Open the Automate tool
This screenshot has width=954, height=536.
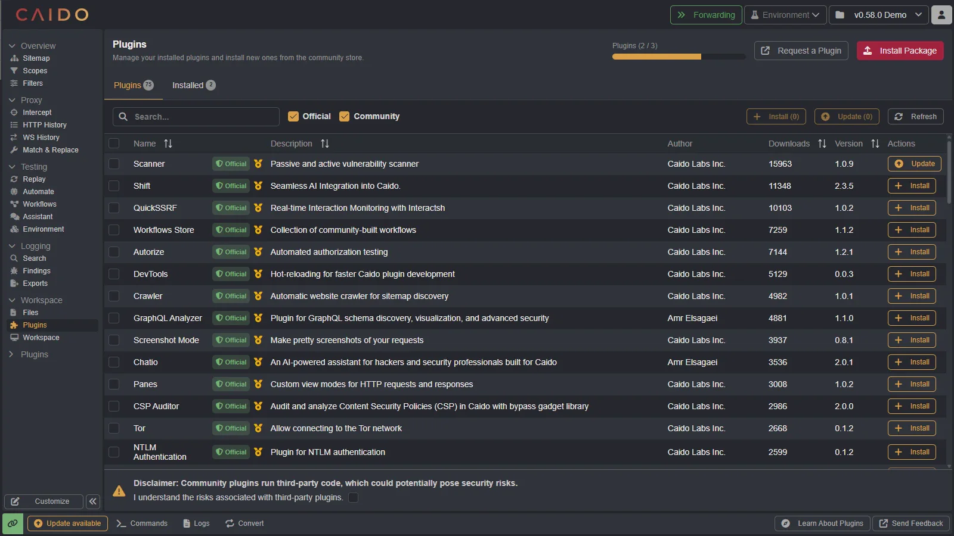[x=38, y=192]
